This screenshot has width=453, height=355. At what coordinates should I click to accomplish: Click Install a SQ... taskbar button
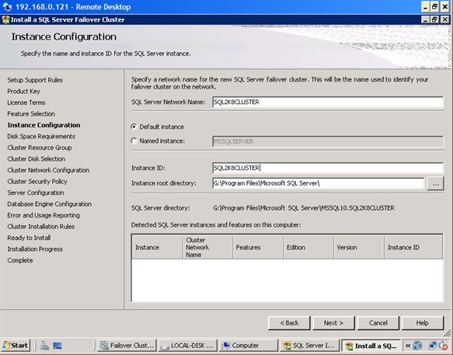tap(371, 346)
